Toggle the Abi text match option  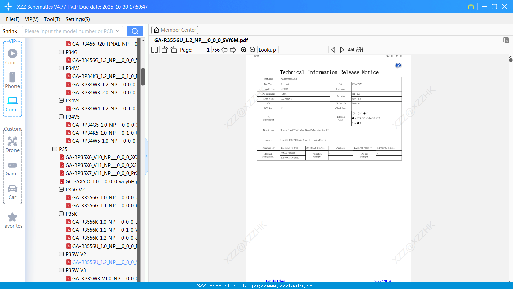click(x=351, y=50)
